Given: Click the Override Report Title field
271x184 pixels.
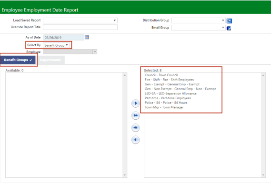Looking at the screenshot, I should tap(80, 27).
